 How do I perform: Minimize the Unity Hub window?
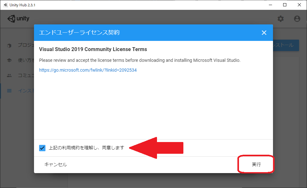270,5
